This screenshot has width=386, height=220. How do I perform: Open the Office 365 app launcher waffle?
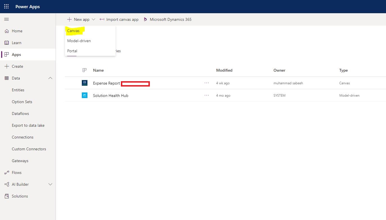coord(6,6)
